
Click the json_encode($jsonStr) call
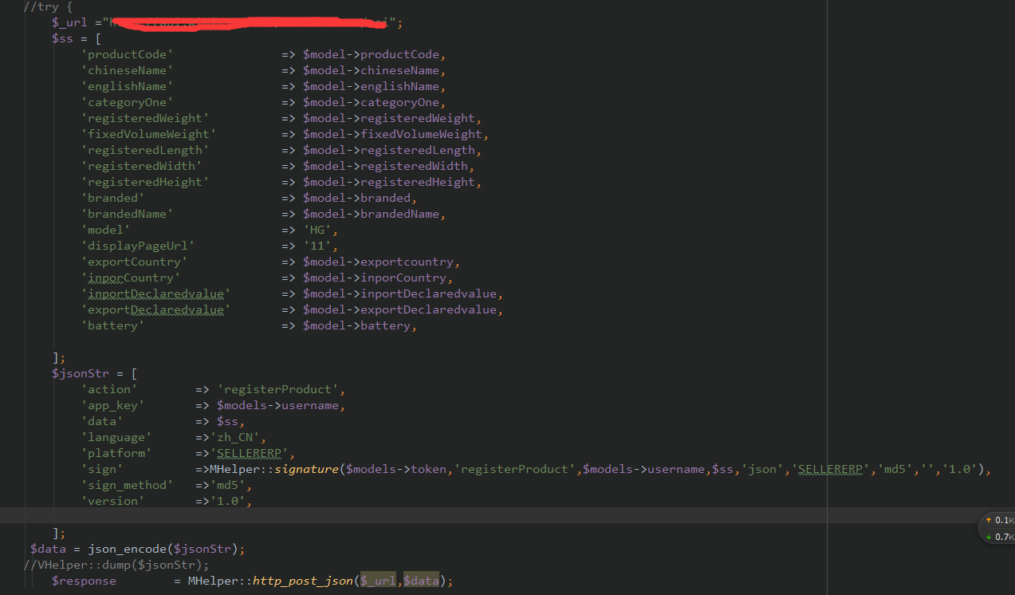(x=163, y=549)
